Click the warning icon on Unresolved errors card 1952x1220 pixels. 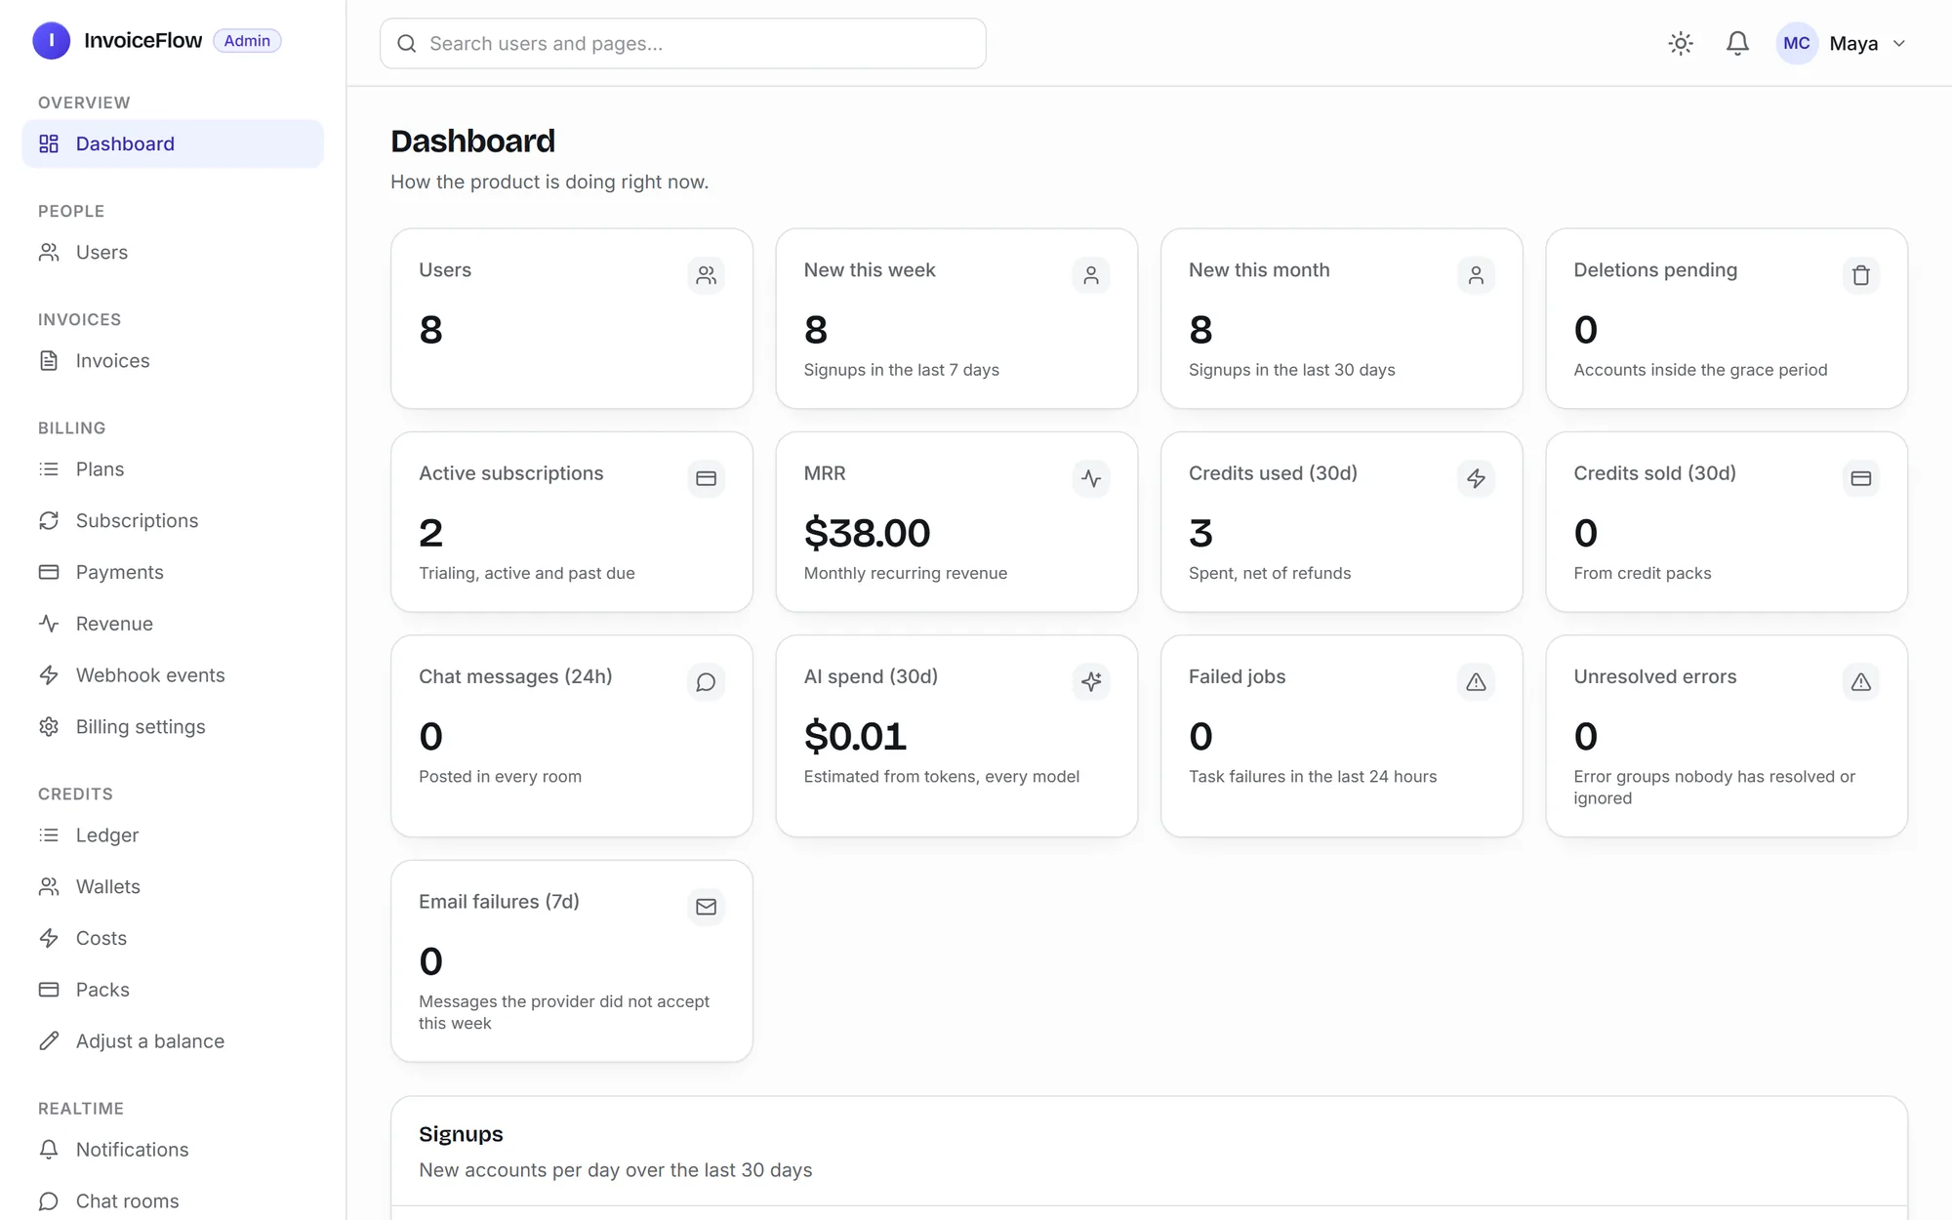pyautogui.click(x=1861, y=682)
